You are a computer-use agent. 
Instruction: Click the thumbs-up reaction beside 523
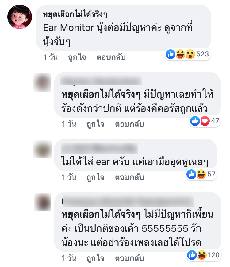coord(170,54)
